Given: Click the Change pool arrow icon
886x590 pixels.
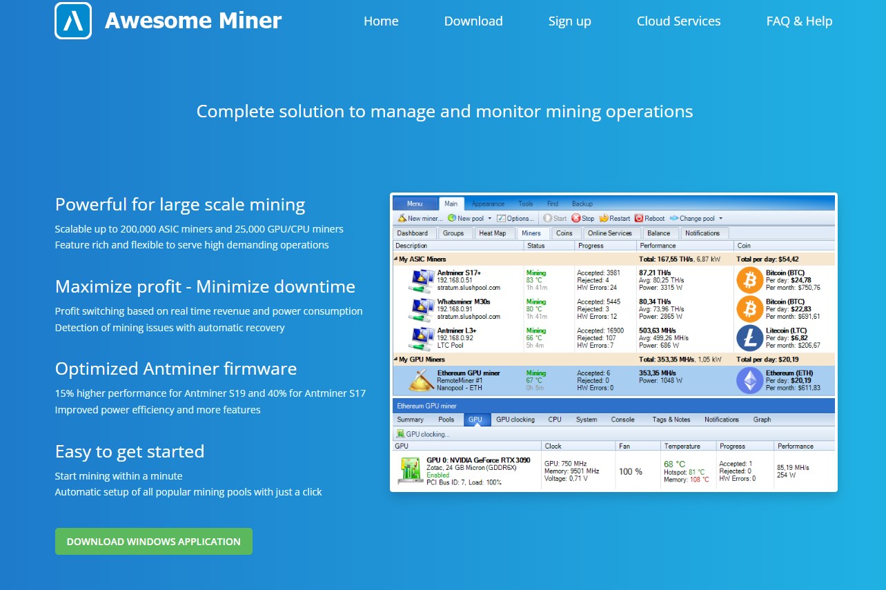Looking at the screenshot, I should (674, 218).
